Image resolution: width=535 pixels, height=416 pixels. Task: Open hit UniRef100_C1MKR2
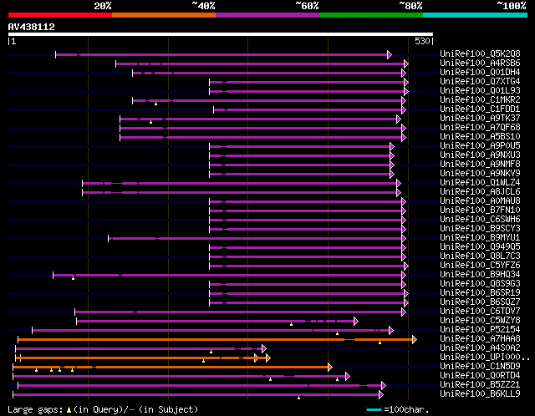click(x=480, y=100)
